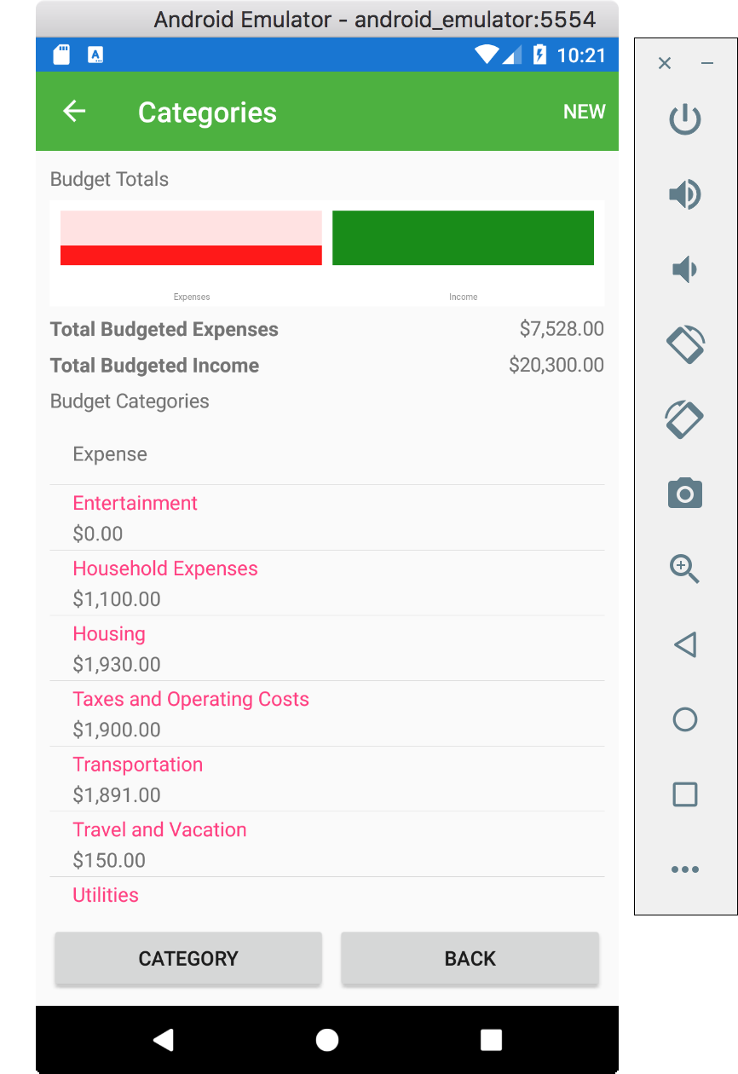
Task: Rotate the emulator right
Action: point(684,419)
